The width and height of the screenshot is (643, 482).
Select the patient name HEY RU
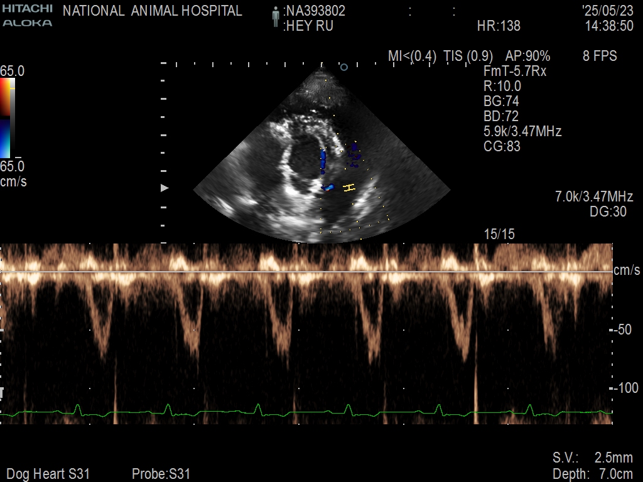[x=310, y=26]
